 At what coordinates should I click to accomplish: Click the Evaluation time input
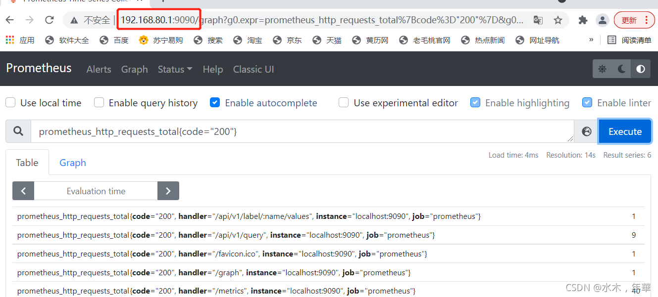[x=96, y=191]
